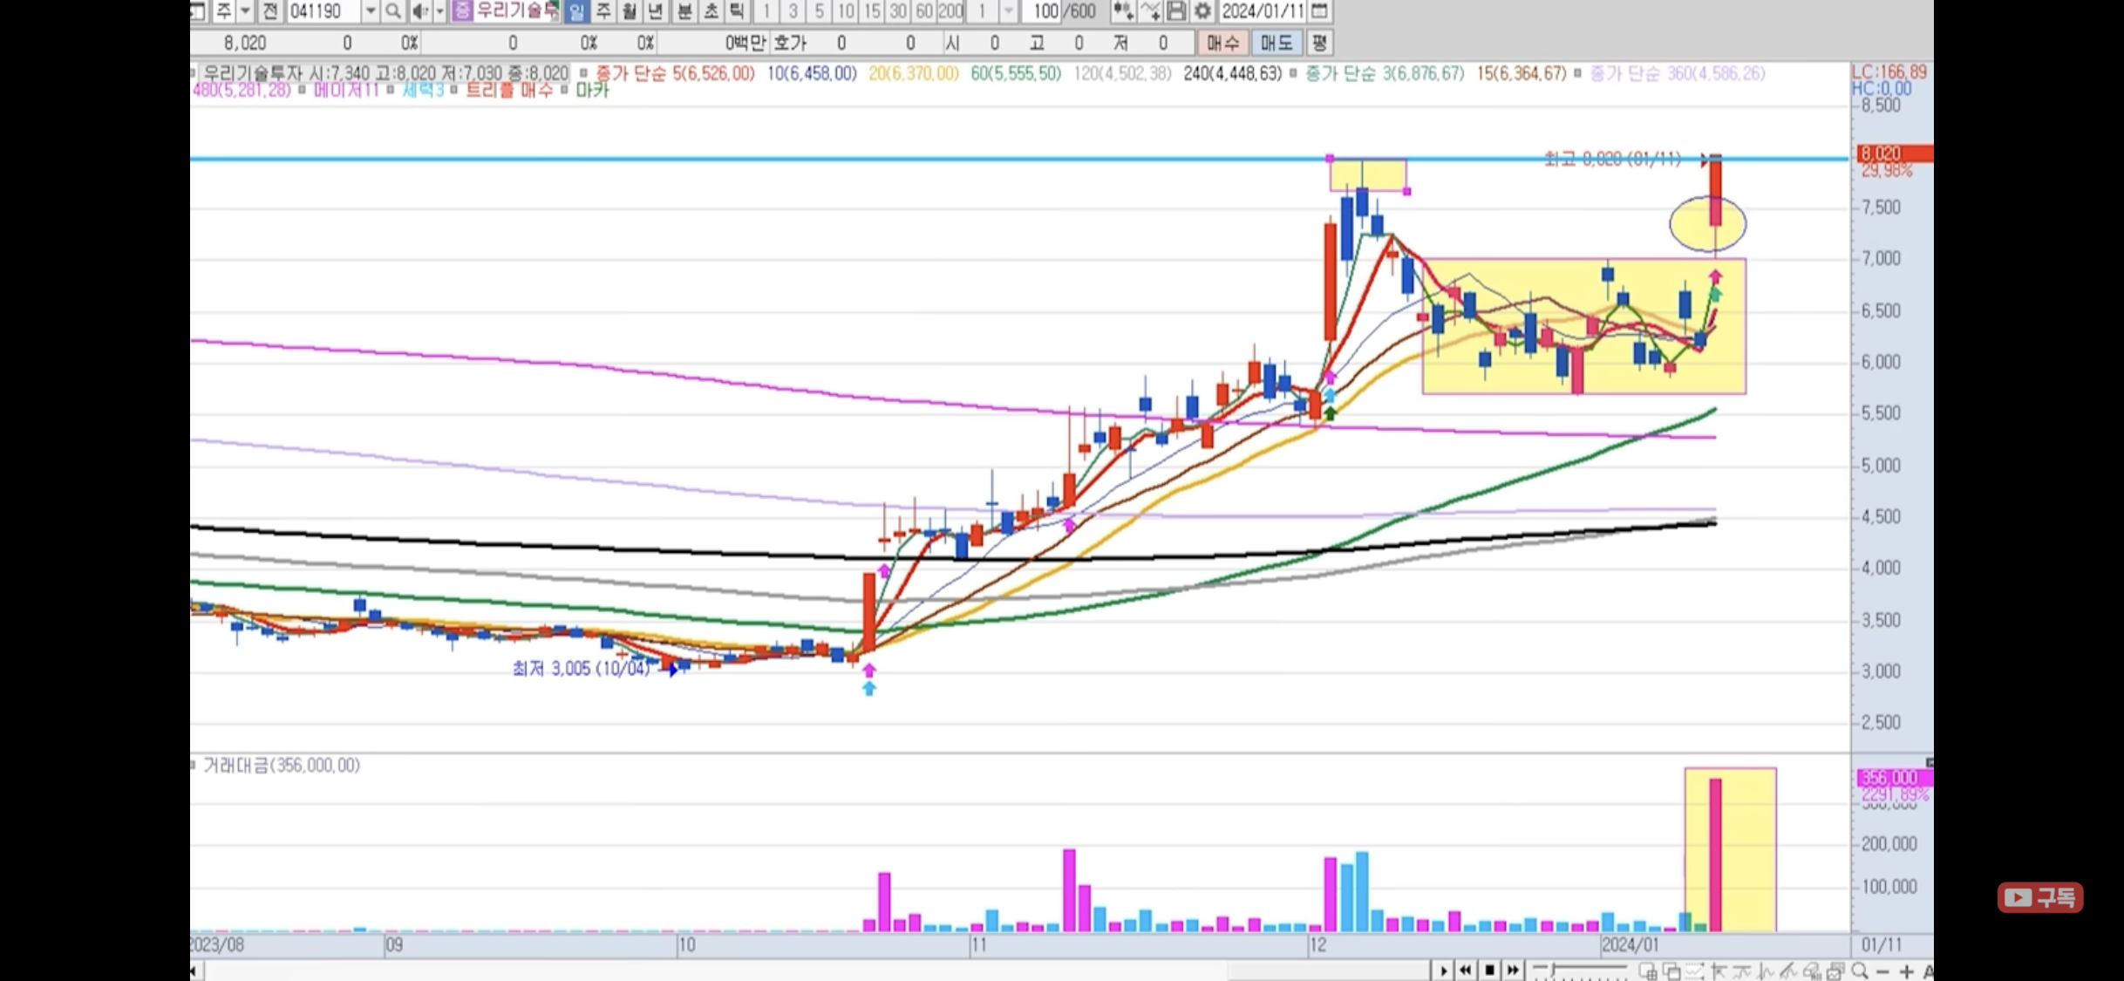Click the 매도 sell button
The width and height of the screenshot is (2124, 981).
(1276, 43)
